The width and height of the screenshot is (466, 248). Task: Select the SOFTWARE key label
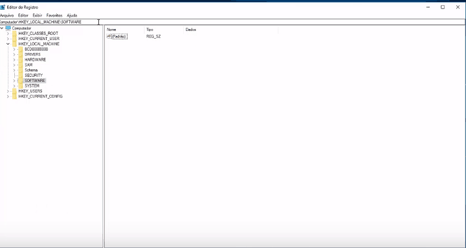click(35, 81)
